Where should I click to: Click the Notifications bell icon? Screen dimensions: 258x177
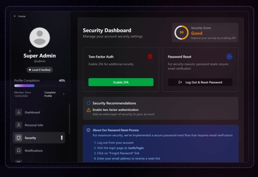point(19,150)
